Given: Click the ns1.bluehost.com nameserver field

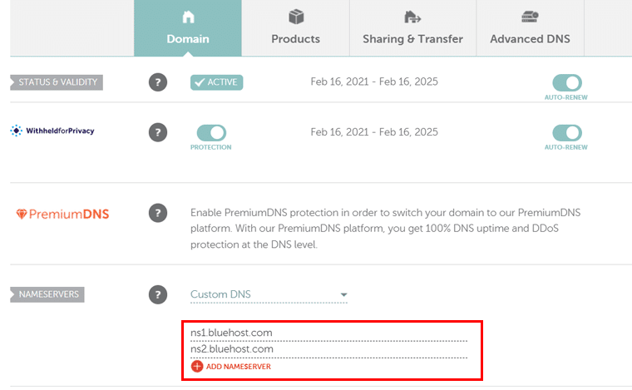Looking at the screenshot, I should tap(329, 333).
